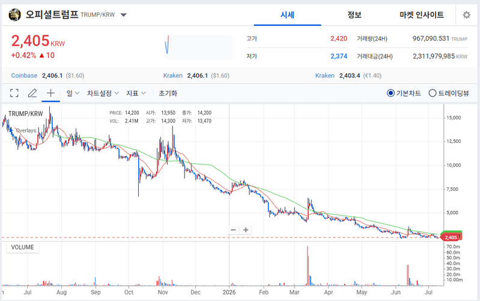The height and width of the screenshot is (301, 480).
Task: Click the VOL: 2.41M readout
Action: (124, 121)
